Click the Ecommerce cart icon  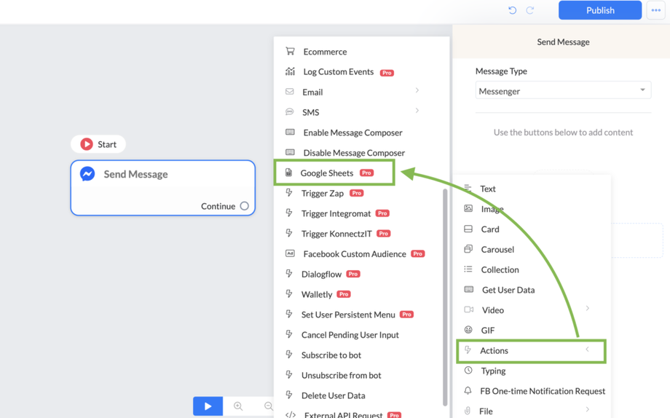[290, 51]
